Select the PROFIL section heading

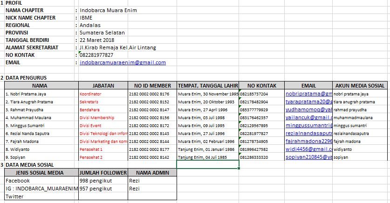pos(14,3)
